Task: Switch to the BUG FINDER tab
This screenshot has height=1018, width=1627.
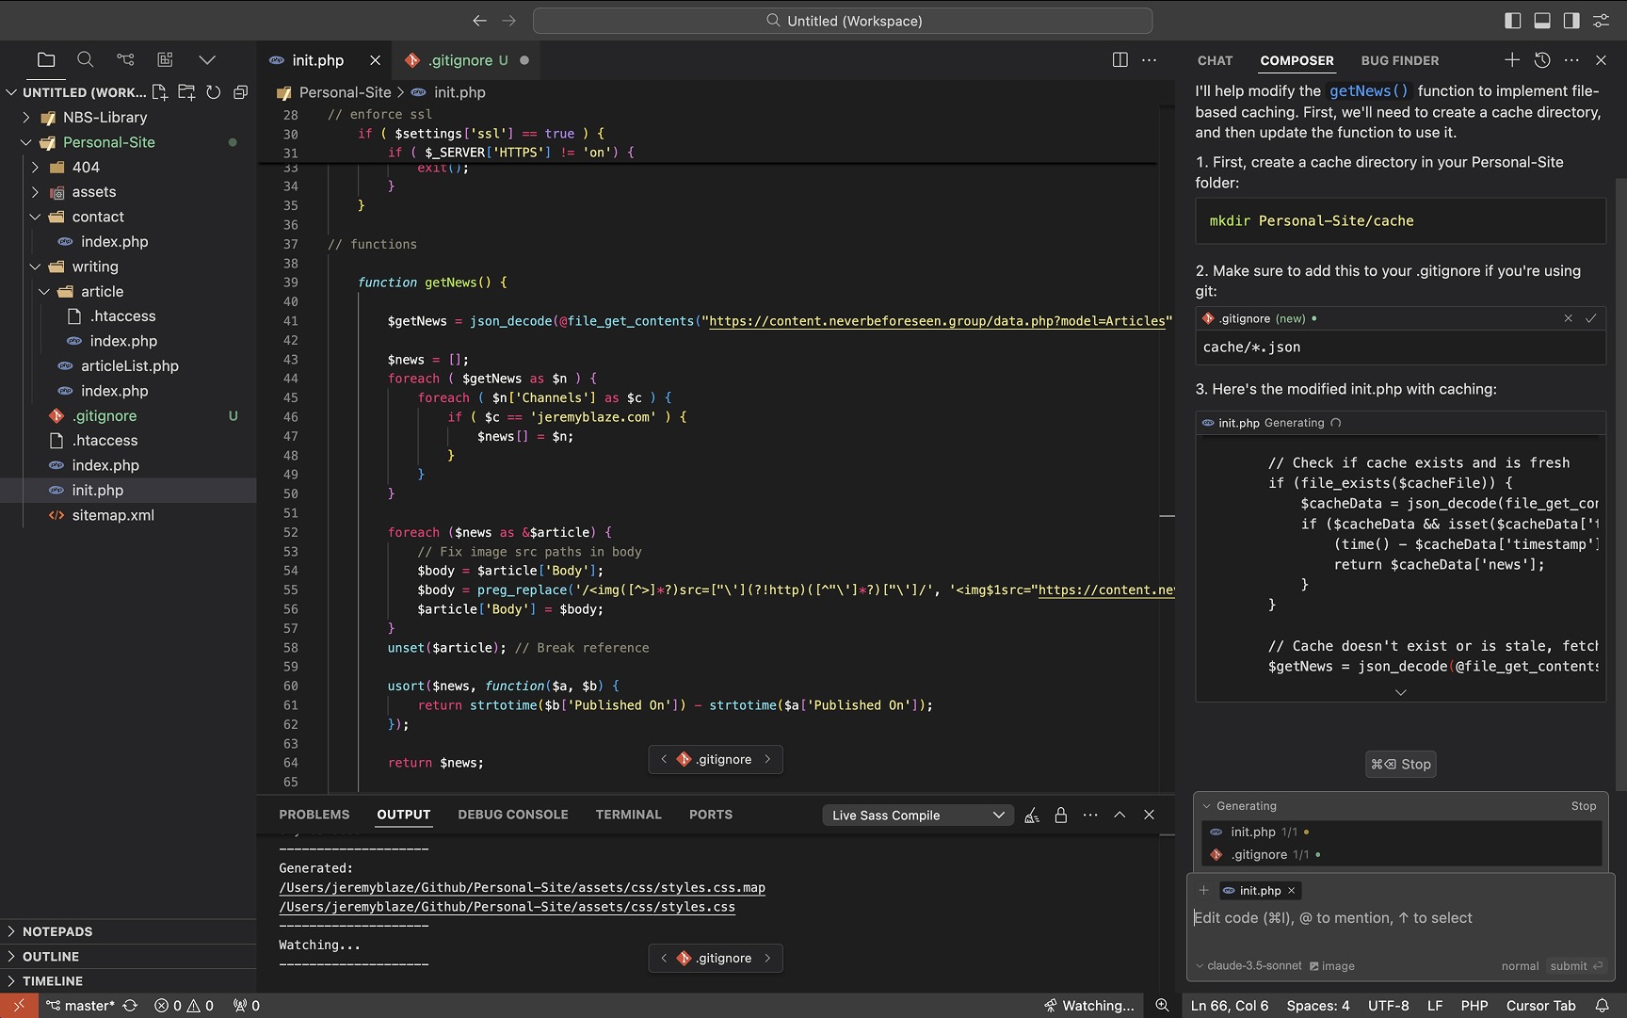Action: (1399, 60)
